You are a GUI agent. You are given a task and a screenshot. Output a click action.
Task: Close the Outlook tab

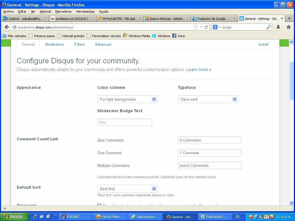click(x=46, y=18)
